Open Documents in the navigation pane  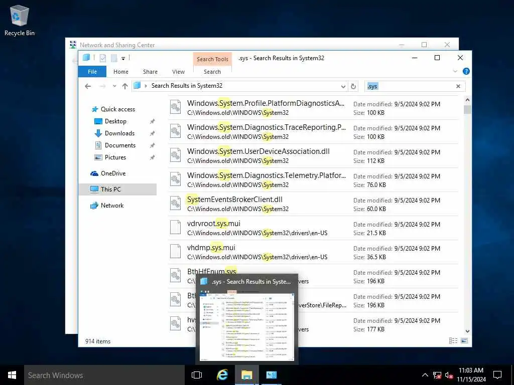point(120,145)
